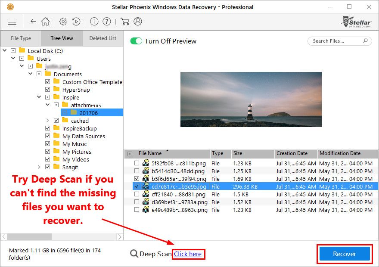Image resolution: width=379 pixels, height=267 pixels.
Task: Uncheck the b5f6d65e png file checkbox
Action: 137,179
